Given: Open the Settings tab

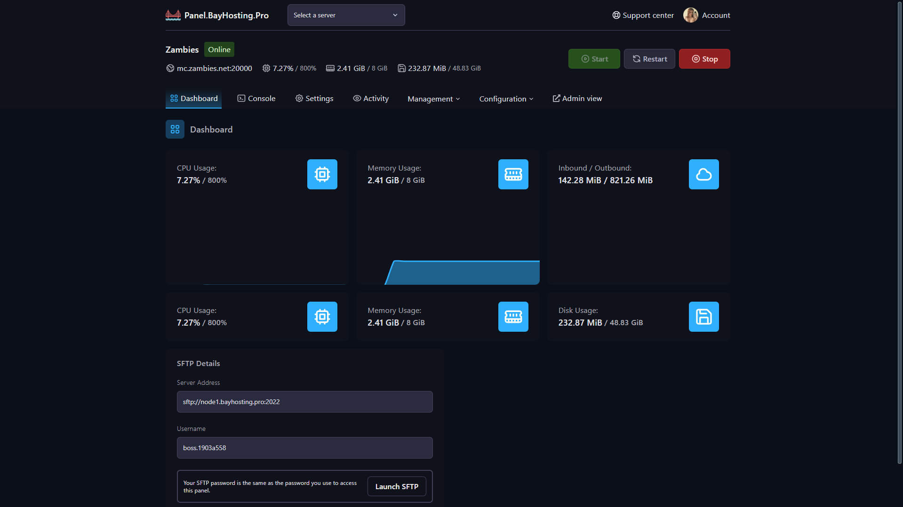Looking at the screenshot, I should [314, 98].
